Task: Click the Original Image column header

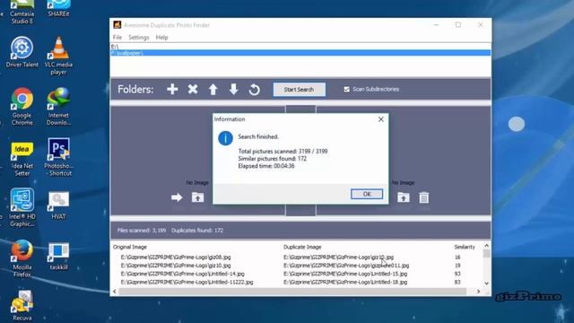Action: pyautogui.click(x=130, y=248)
